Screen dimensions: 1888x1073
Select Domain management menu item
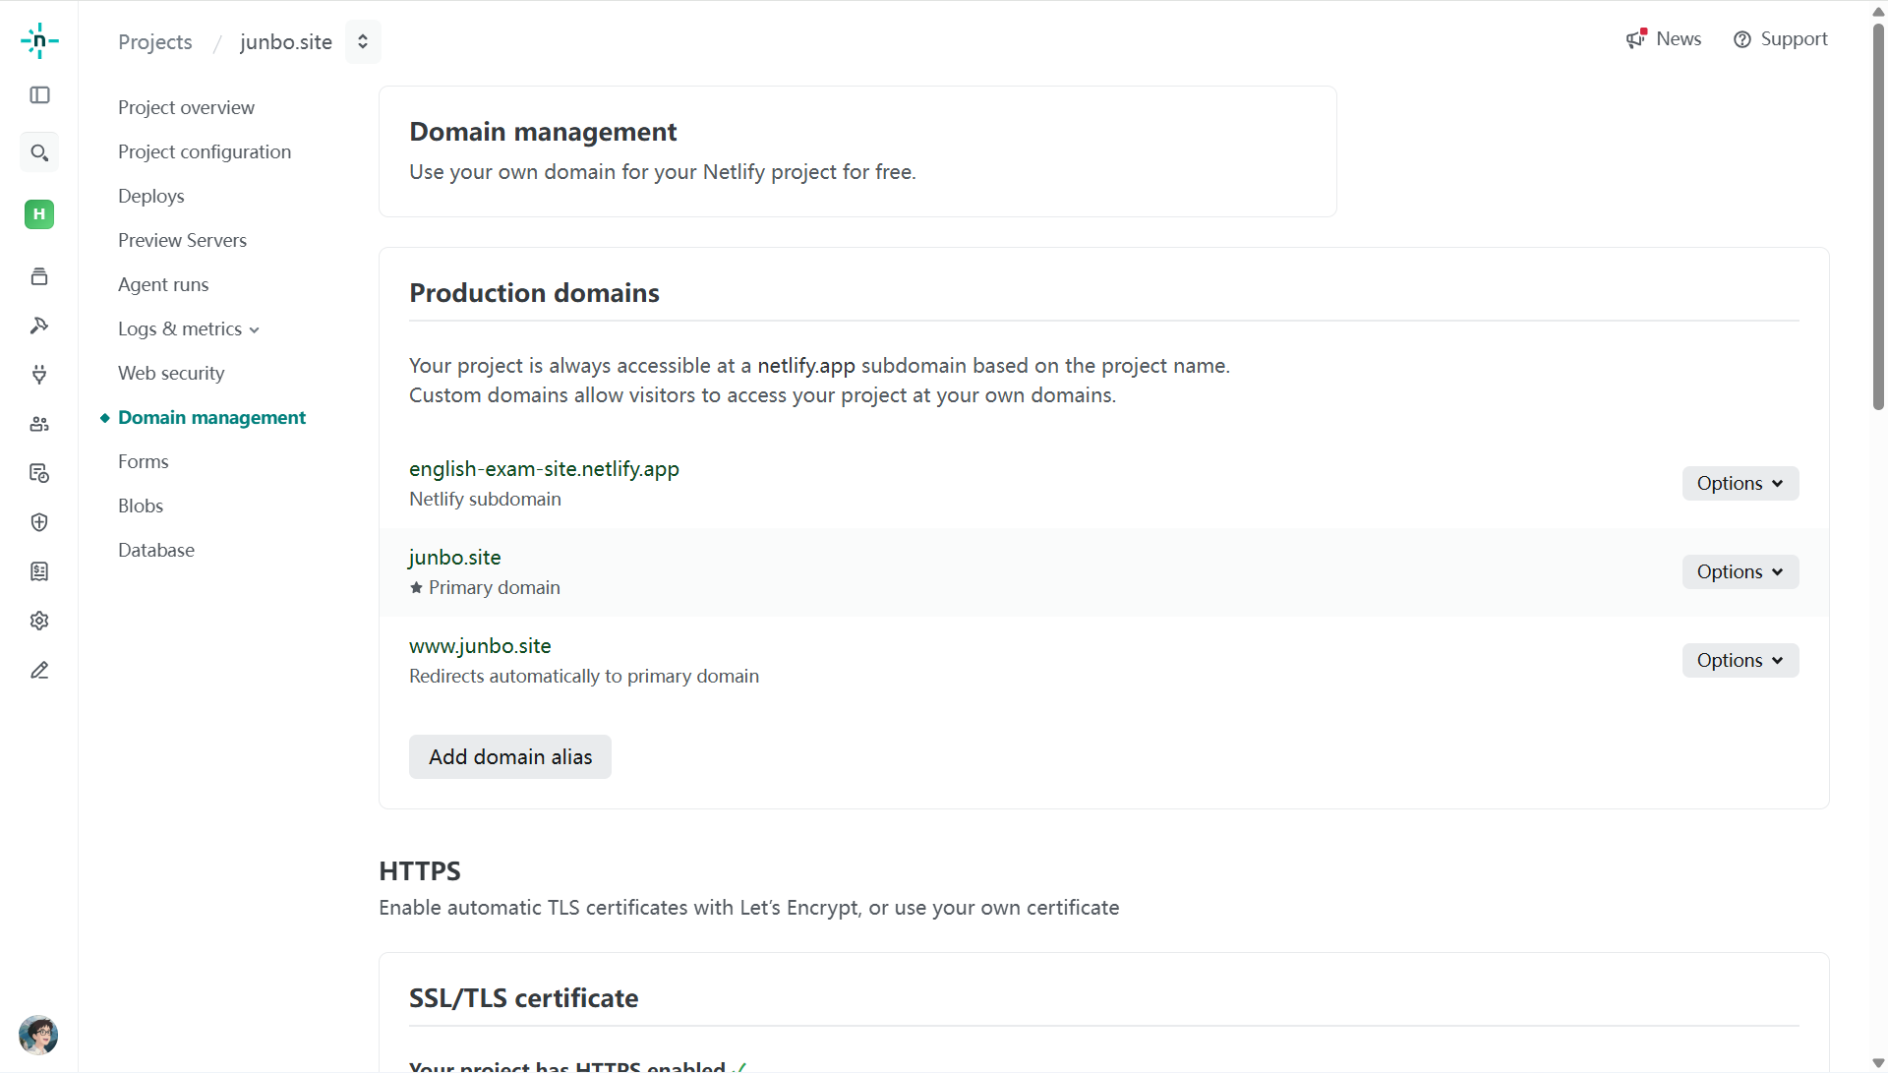(x=211, y=417)
